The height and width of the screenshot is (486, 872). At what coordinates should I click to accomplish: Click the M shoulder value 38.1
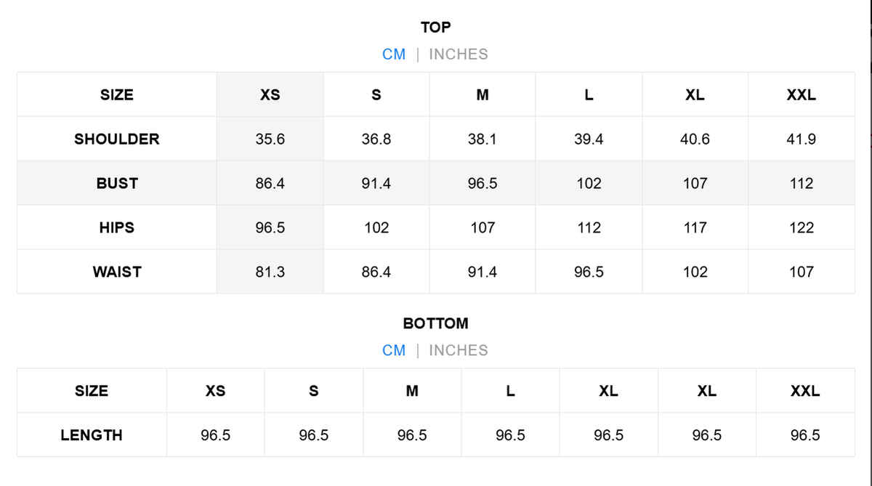(483, 139)
